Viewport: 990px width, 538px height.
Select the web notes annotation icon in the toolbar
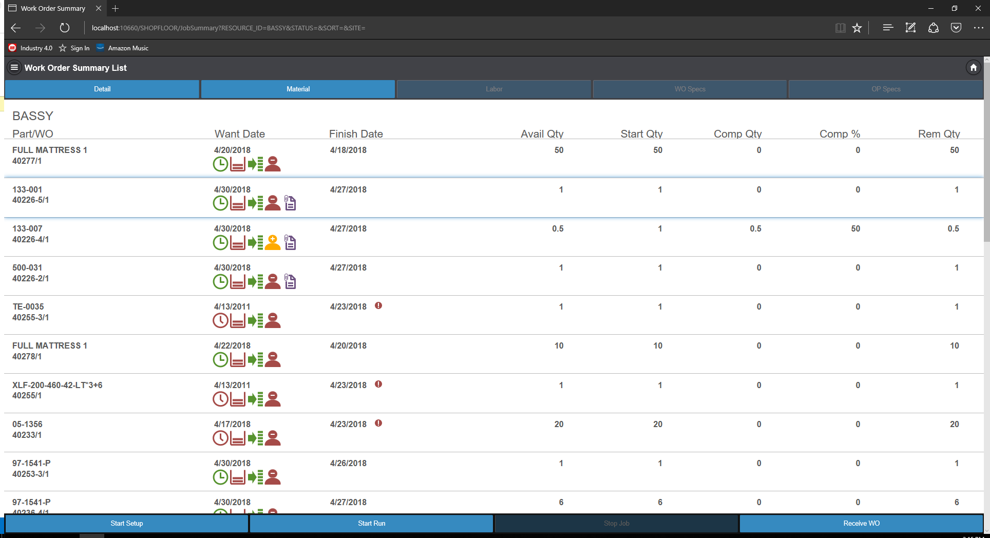click(x=910, y=28)
